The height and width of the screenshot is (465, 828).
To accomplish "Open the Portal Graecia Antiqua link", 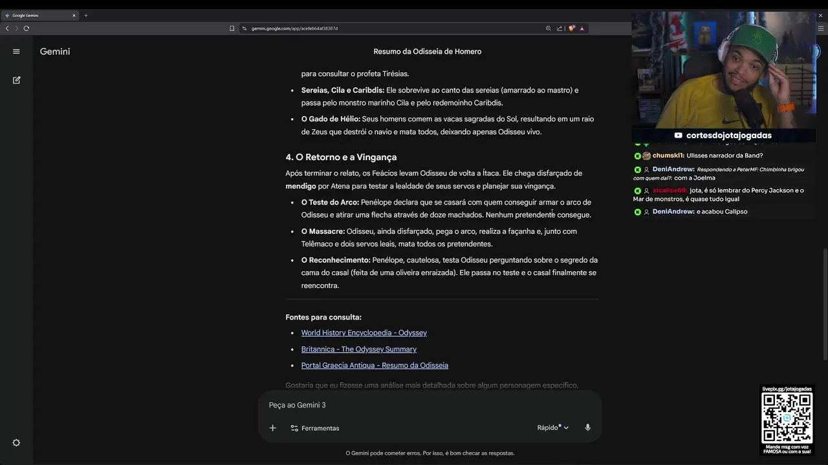I will [375, 366].
